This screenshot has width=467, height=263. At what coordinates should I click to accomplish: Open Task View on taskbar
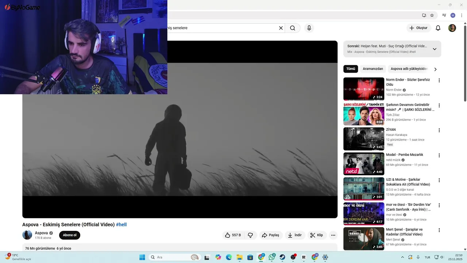(207, 257)
